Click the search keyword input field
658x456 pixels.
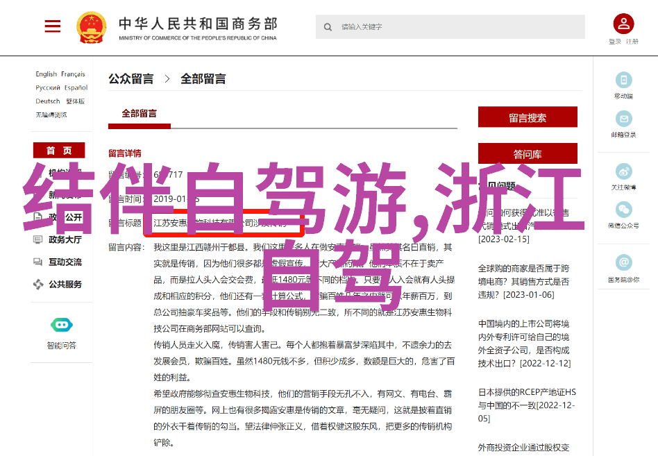[x=458, y=27]
